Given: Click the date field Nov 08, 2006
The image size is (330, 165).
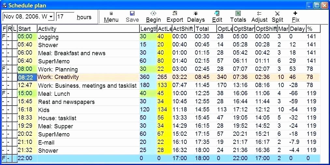Looking at the screenshot, I should 25,17.
